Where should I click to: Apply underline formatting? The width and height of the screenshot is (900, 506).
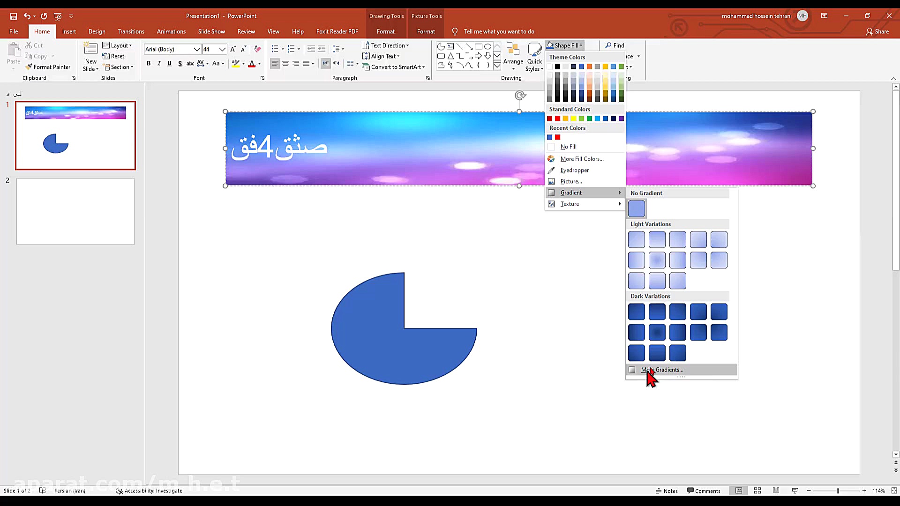click(169, 63)
